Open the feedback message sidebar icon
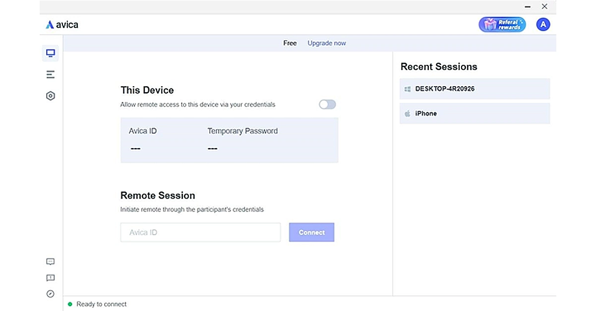This screenshot has height=311, width=595. click(50, 278)
